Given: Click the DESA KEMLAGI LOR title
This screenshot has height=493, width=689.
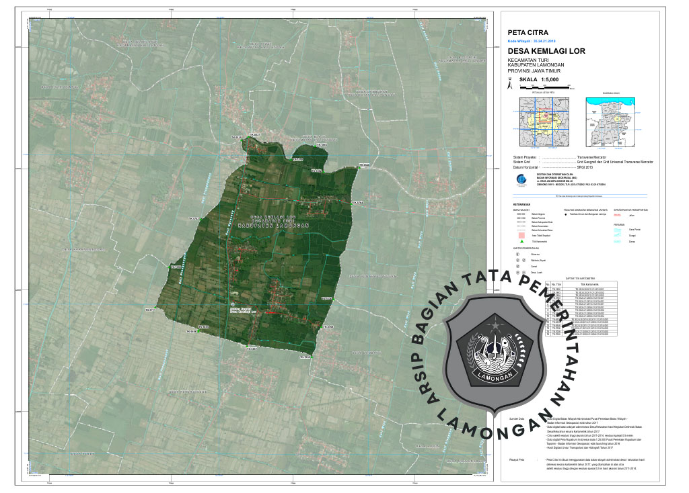Looking at the screenshot, I should 546,51.
